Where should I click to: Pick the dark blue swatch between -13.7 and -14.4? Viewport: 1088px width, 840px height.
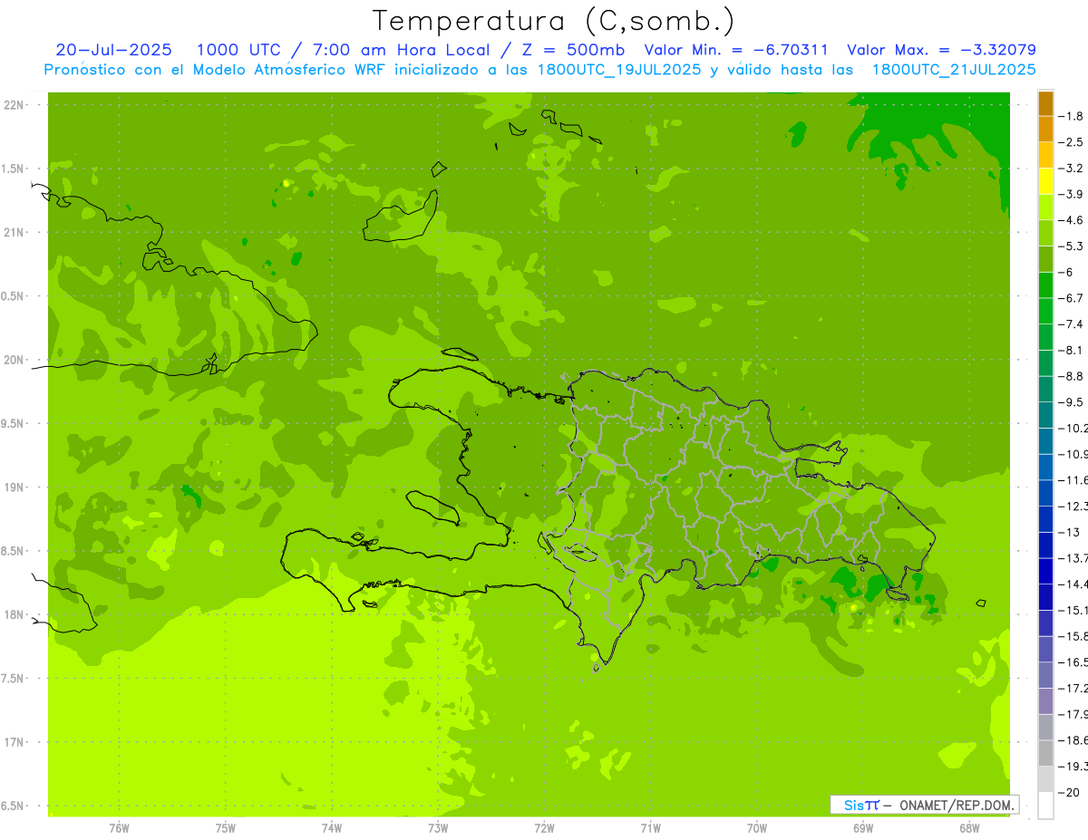[x=1045, y=571]
